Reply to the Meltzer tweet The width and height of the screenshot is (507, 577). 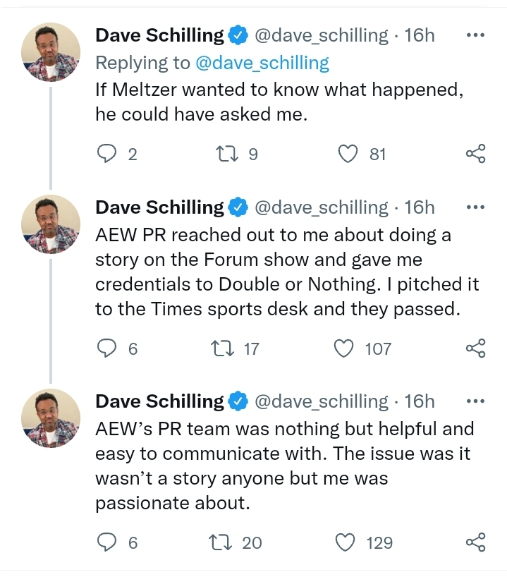pyautogui.click(x=106, y=154)
